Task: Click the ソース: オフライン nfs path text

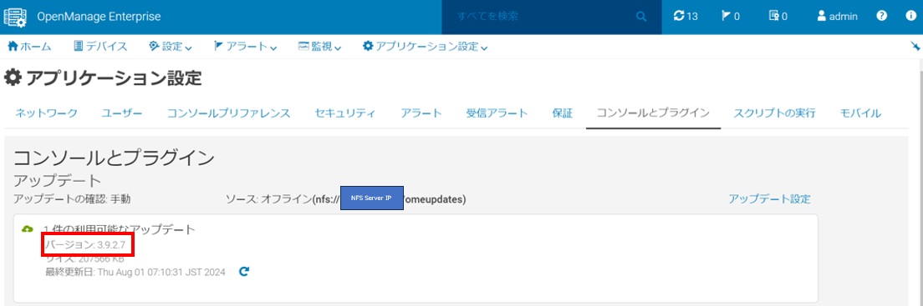Action: [346, 199]
